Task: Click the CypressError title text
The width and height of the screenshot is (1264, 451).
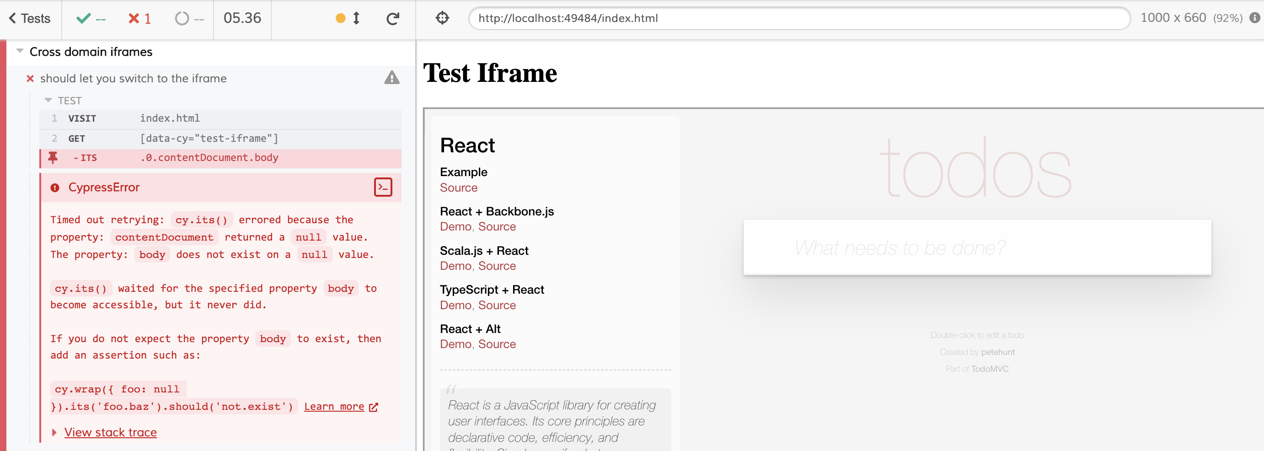Action: pos(104,188)
